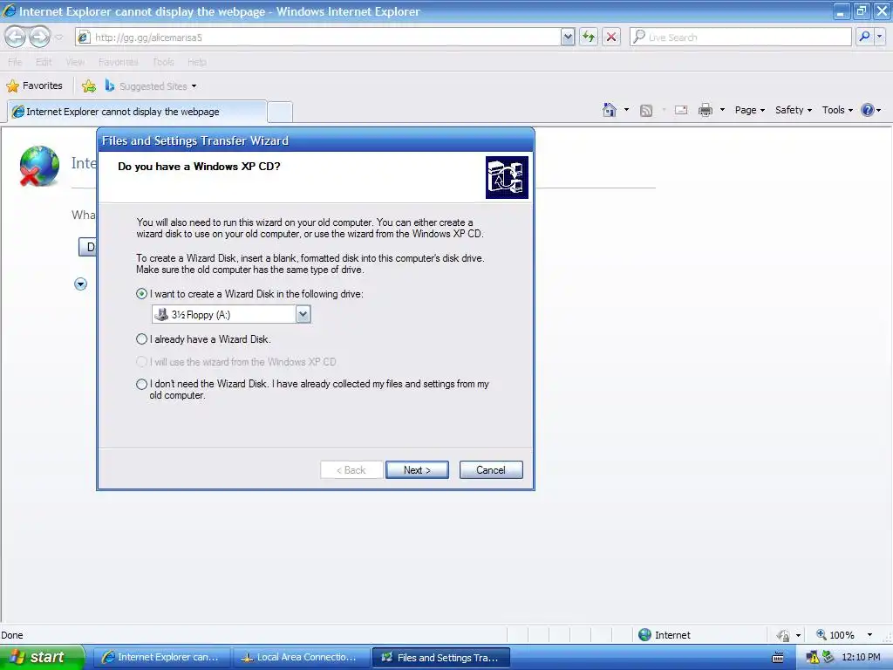The image size is (893, 670).
Task: Click the network warning tray icon
Action: pos(813,658)
